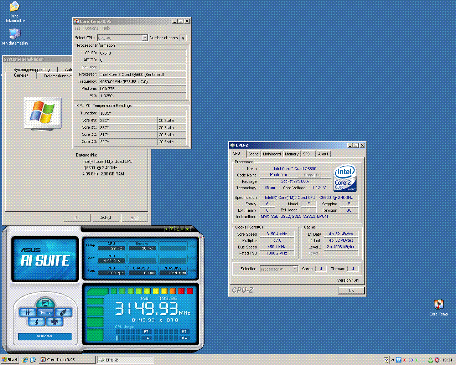The height and width of the screenshot is (365, 456).
Task: Click OK in the CPU-Z window
Action: pyautogui.click(x=351, y=291)
